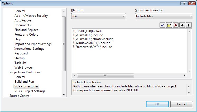Click the New Line folder icon
197x112 pixels.
pos(169,25)
